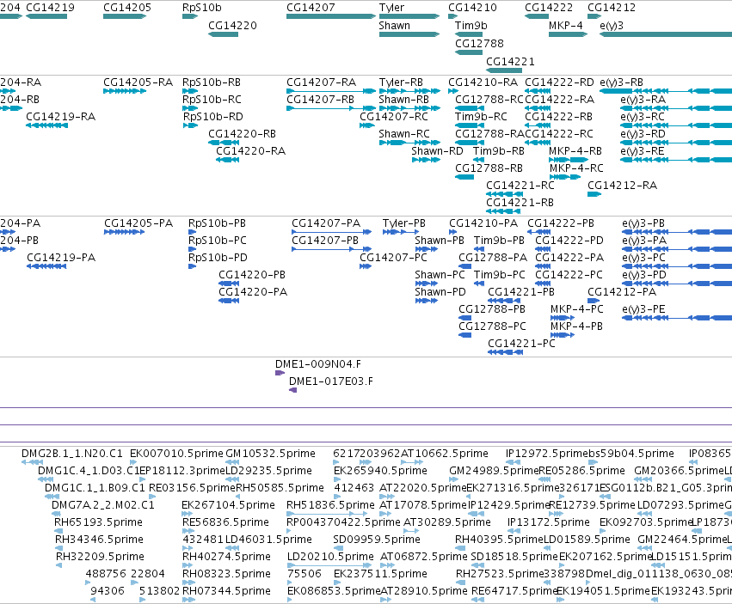
Task: Click protein CG14220-PB
Action: 252,275
